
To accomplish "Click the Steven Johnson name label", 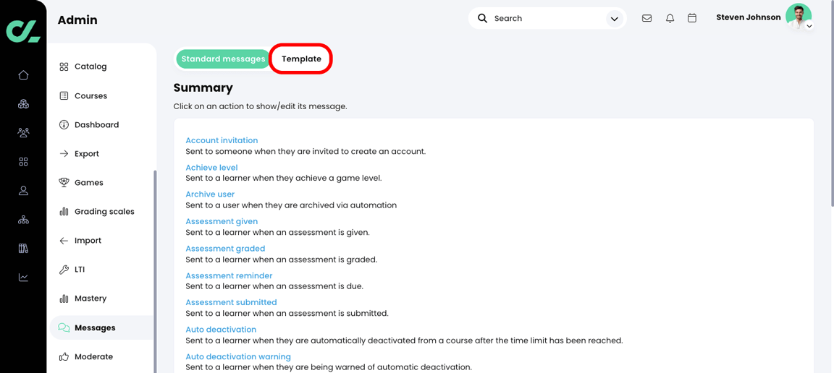I will [x=749, y=17].
